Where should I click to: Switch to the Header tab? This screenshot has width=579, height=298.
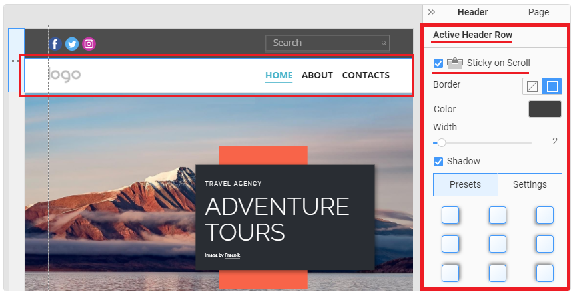(x=472, y=12)
